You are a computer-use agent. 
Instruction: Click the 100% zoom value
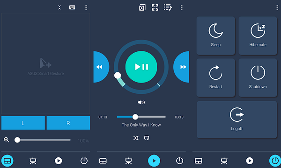click(83, 140)
